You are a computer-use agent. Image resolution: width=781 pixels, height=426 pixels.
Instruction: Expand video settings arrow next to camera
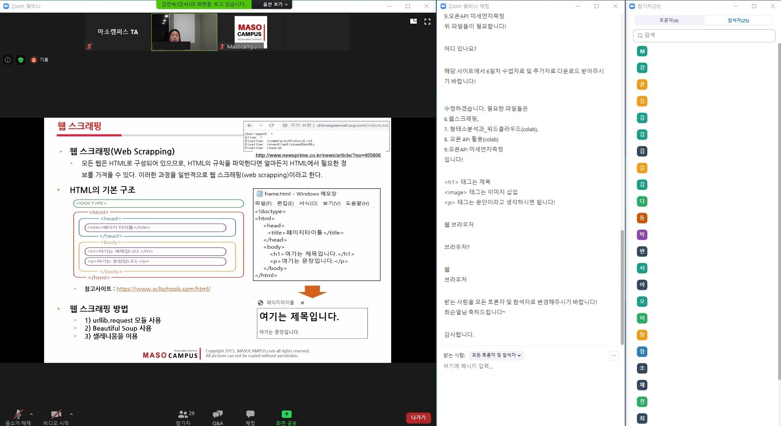click(71, 414)
